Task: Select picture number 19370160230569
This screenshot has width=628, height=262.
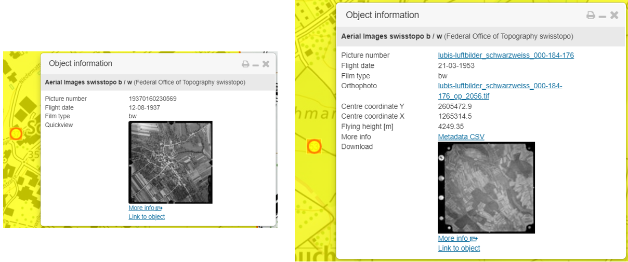Action: tap(153, 99)
